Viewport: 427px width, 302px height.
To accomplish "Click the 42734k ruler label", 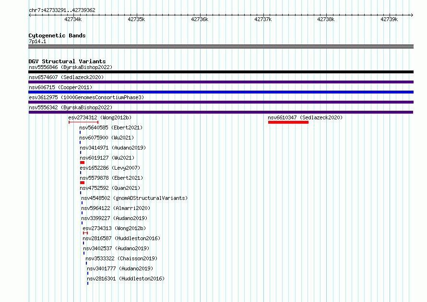I will (73, 19).
